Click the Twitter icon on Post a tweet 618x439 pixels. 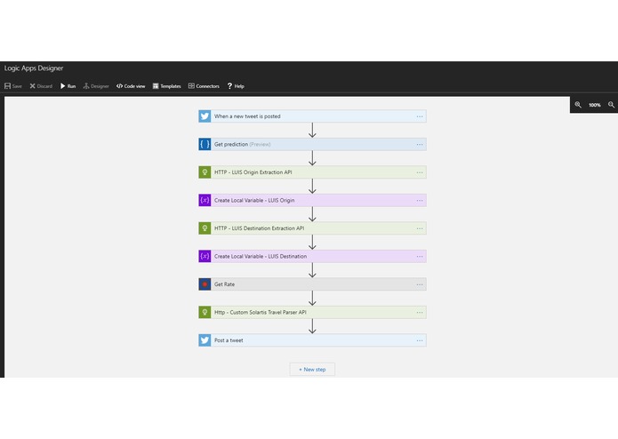click(205, 340)
